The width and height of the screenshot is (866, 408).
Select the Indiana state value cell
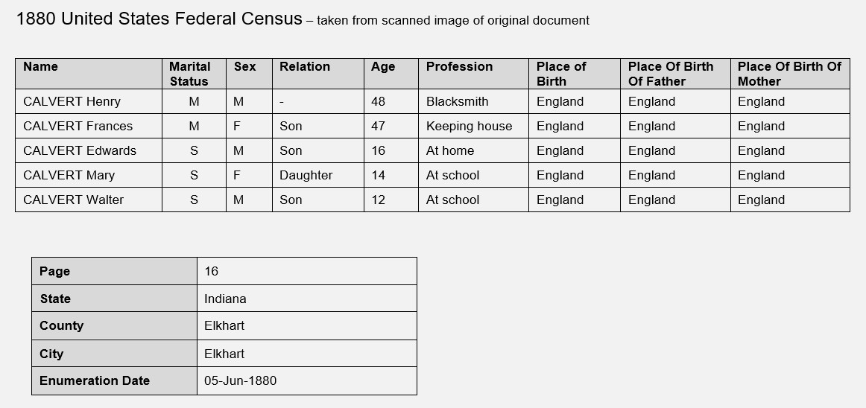click(x=306, y=299)
